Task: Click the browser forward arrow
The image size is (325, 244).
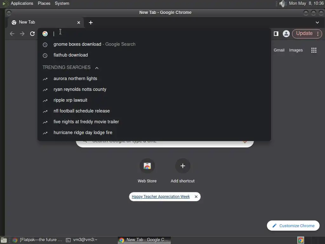Action: click(x=22, y=34)
